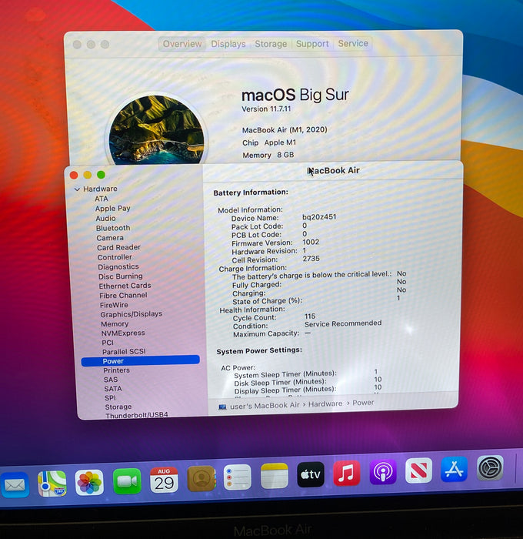Image resolution: width=523 pixels, height=539 pixels.
Task: Click the Cycle Count value 115
Action: (310, 316)
